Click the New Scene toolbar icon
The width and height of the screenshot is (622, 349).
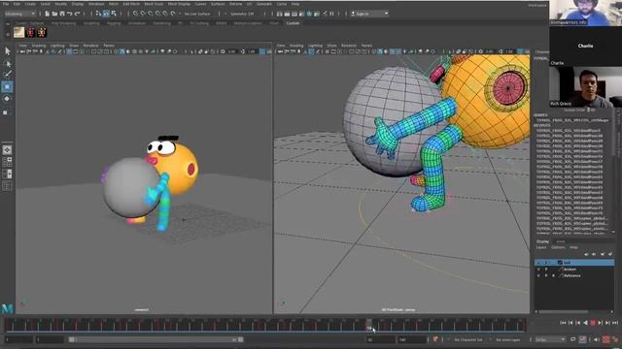coord(48,14)
